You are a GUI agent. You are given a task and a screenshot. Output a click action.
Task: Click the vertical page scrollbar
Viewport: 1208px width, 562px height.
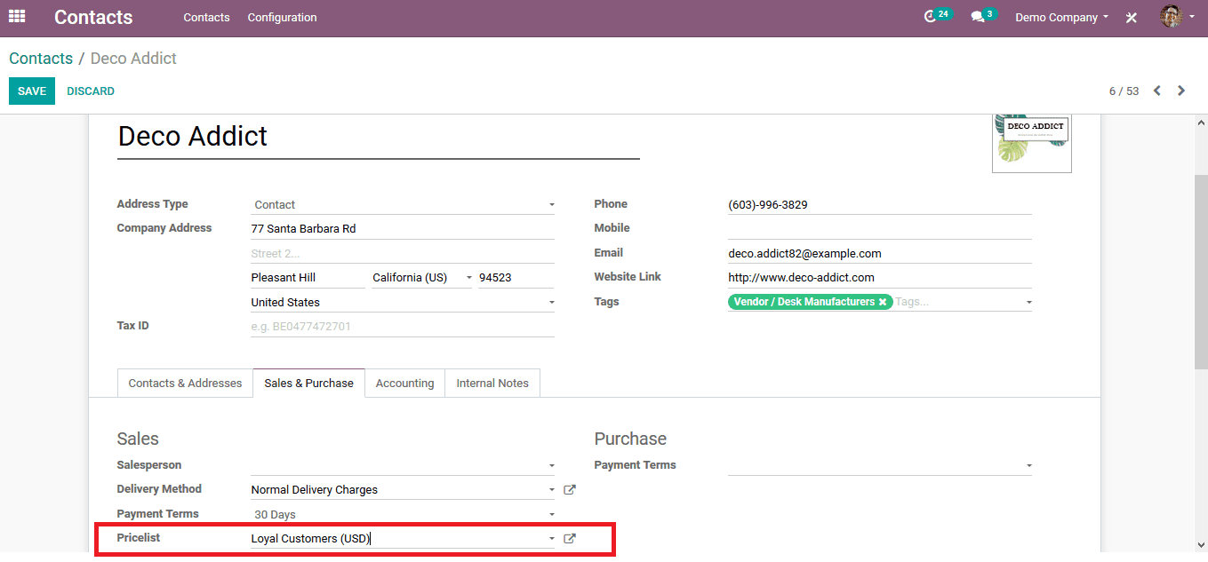point(1201,270)
